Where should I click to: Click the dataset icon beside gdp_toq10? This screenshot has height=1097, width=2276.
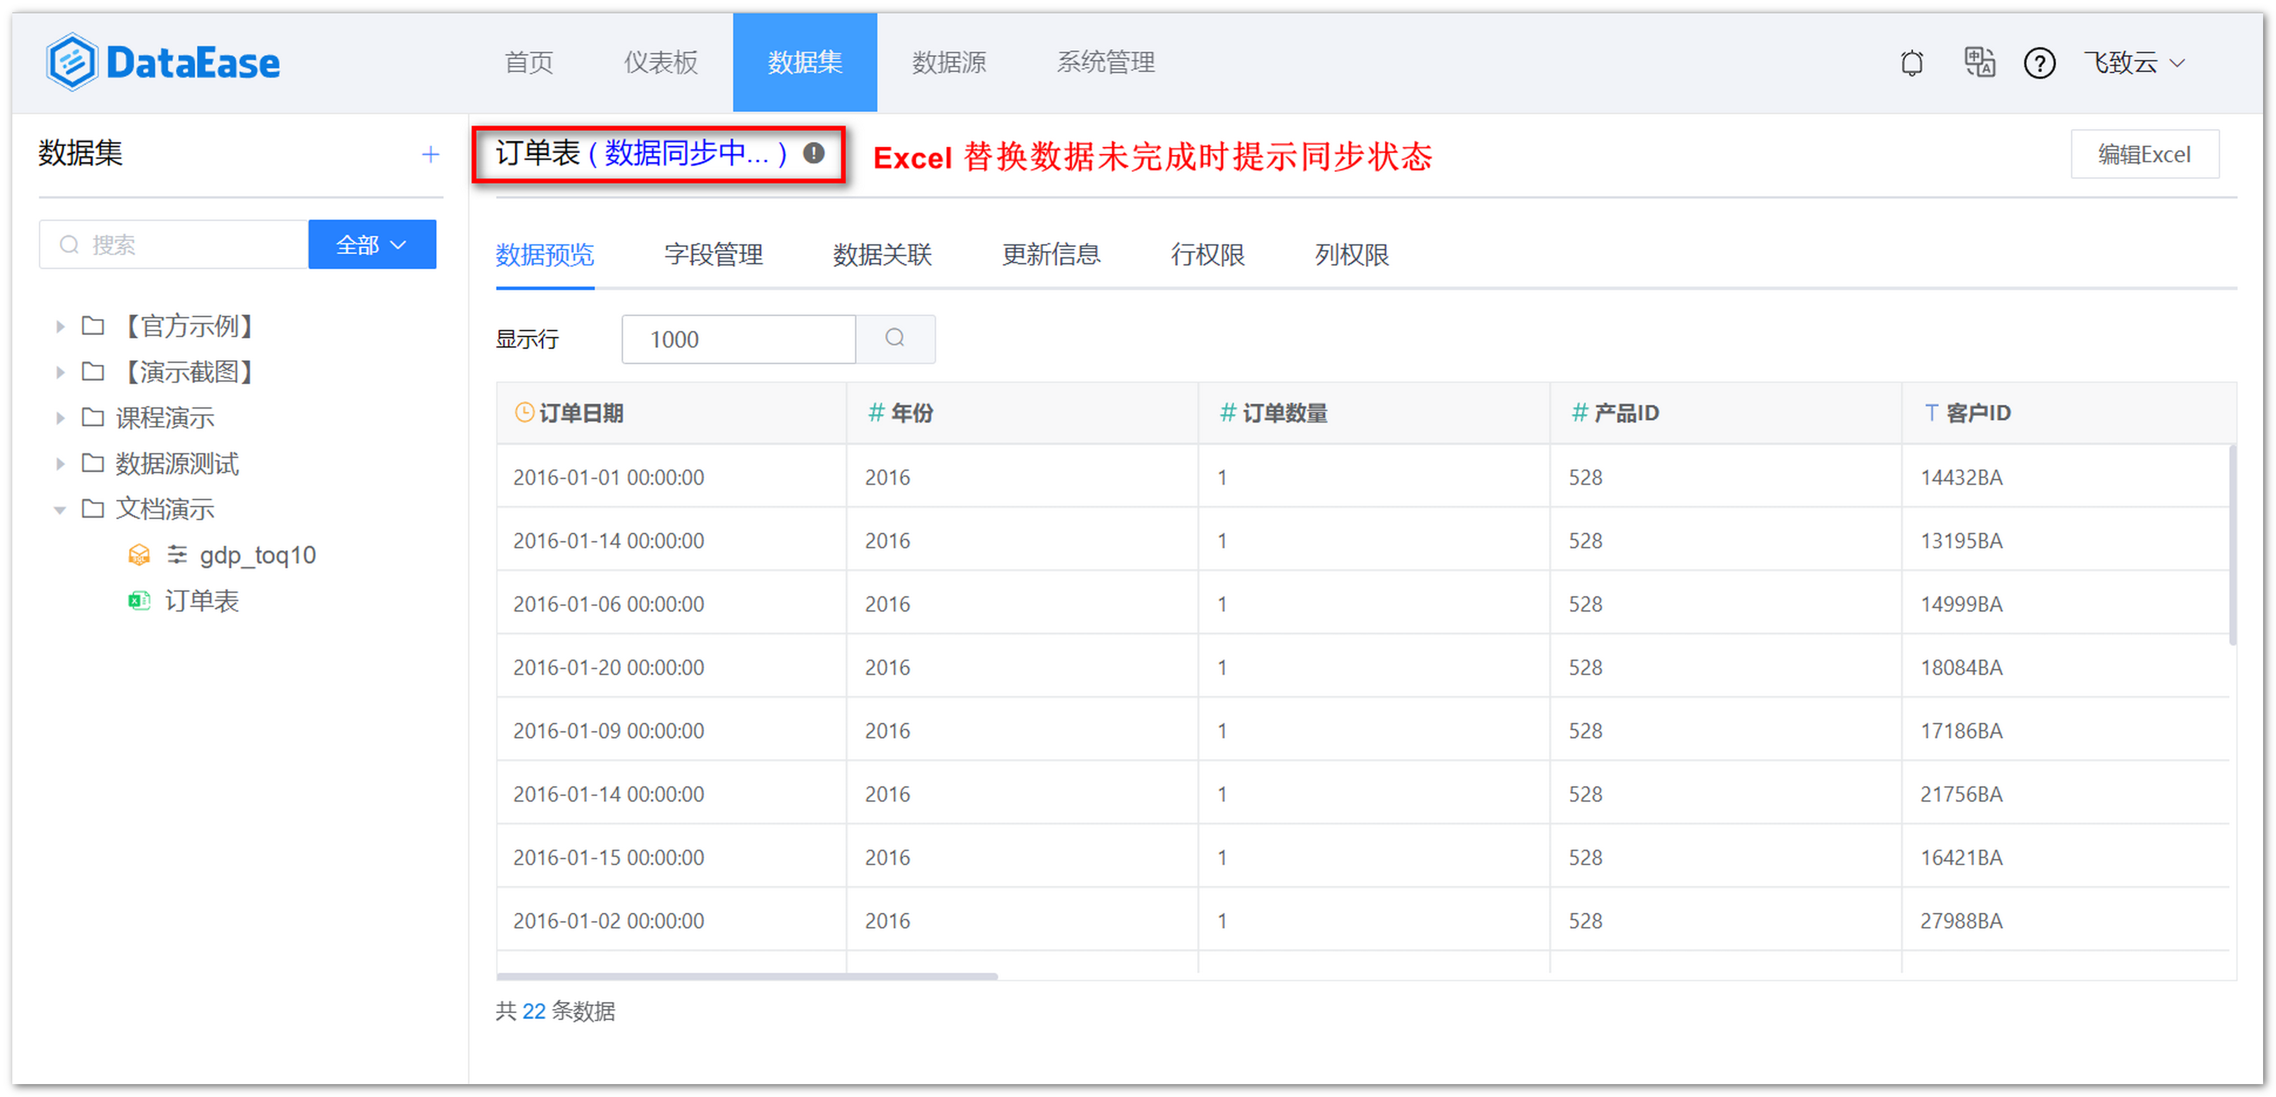(x=140, y=554)
